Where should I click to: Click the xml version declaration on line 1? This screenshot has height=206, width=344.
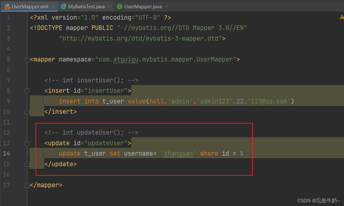coord(100,18)
